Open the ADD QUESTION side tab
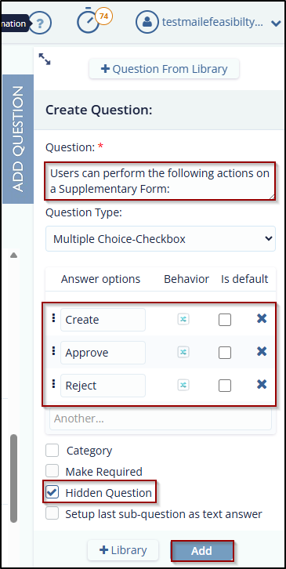 point(18,139)
